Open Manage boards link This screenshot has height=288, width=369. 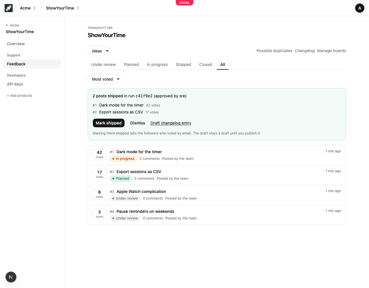332,51
